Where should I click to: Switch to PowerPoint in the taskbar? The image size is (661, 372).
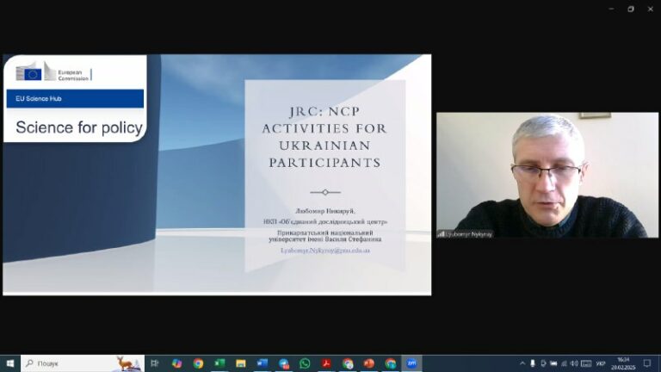point(369,363)
